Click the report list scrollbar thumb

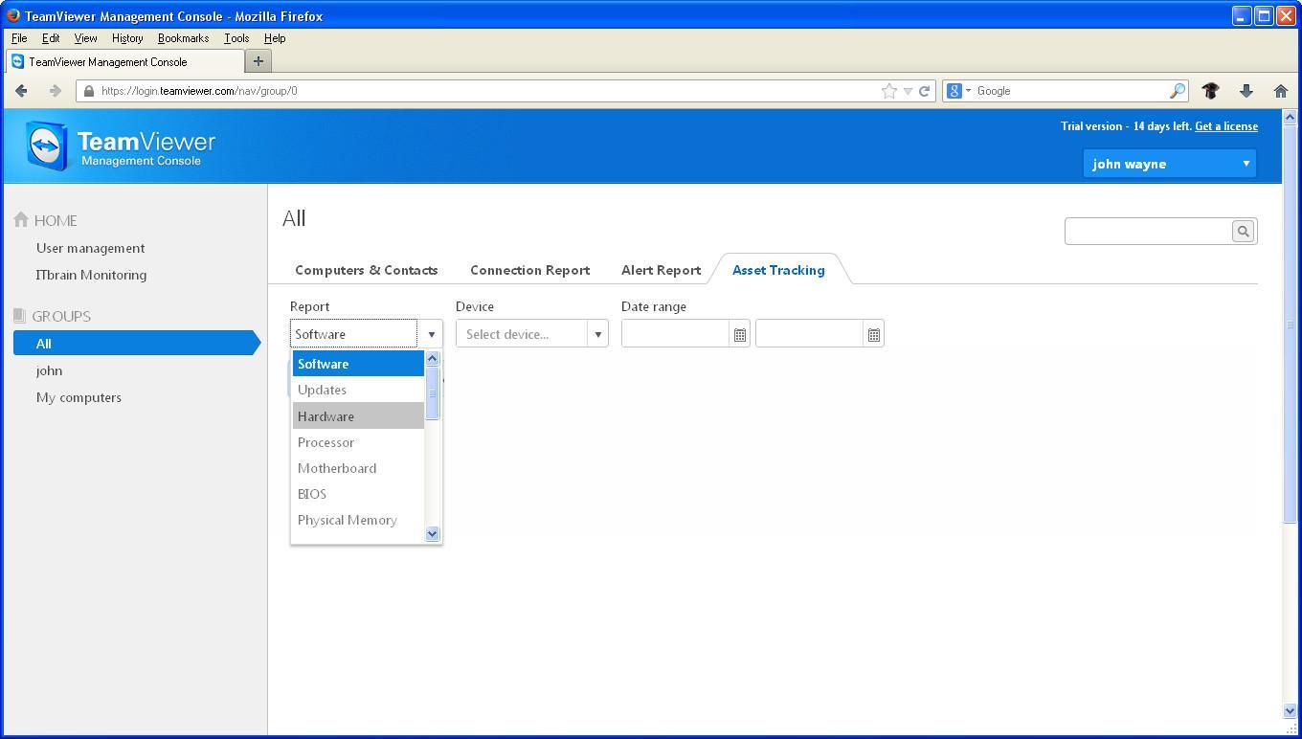pyautogui.click(x=432, y=392)
